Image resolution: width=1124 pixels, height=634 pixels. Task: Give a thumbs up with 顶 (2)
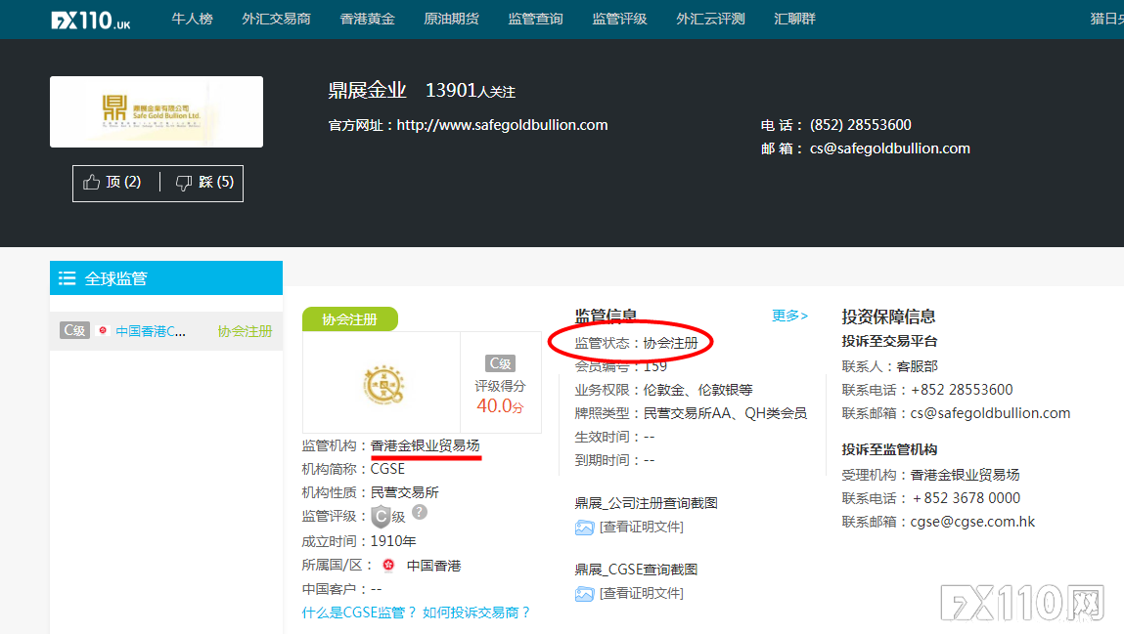(x=113, y=183)
